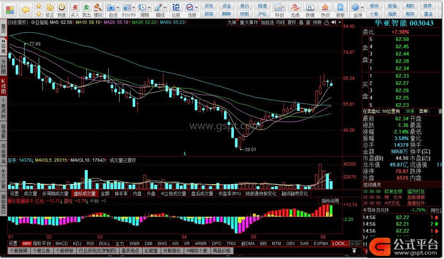Toggle the 窗 window option in chart header

click(x=308, y=22)
